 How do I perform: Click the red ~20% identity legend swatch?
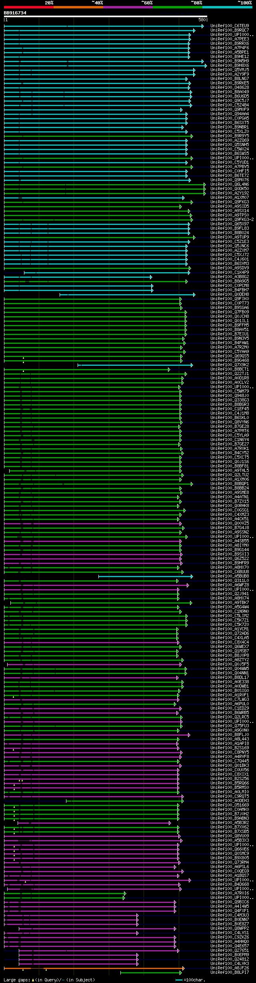click(x=29, y=7)
